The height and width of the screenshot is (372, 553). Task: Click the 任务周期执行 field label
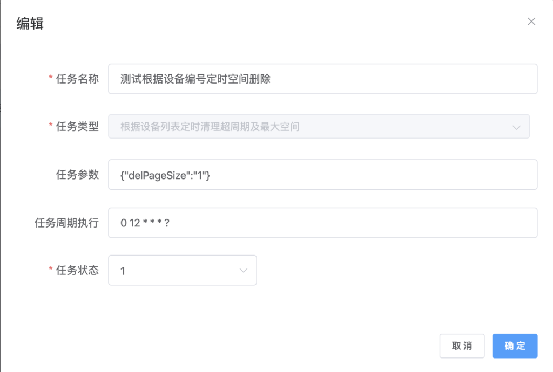[66, 223]
